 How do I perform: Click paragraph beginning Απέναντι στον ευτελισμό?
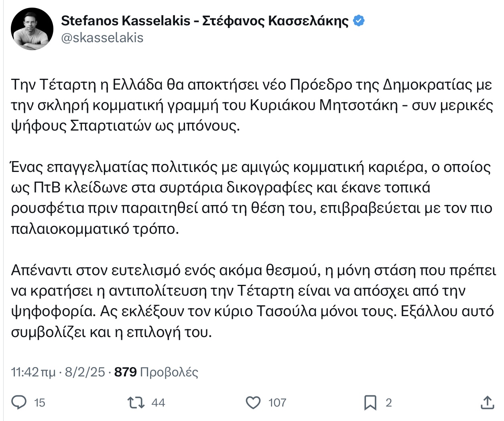coord(254,301)
